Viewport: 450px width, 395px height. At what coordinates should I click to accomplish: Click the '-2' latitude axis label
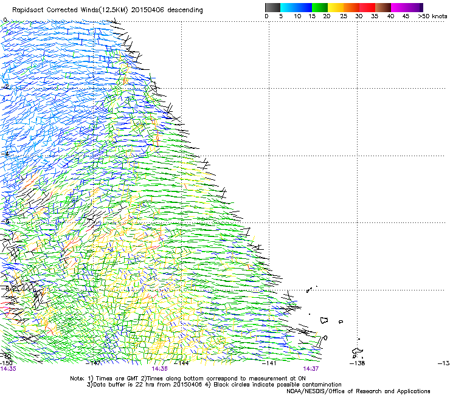click(5, 87)
